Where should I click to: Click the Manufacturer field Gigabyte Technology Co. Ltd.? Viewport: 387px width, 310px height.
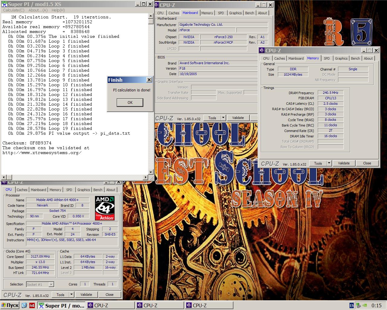click(223, 25)
